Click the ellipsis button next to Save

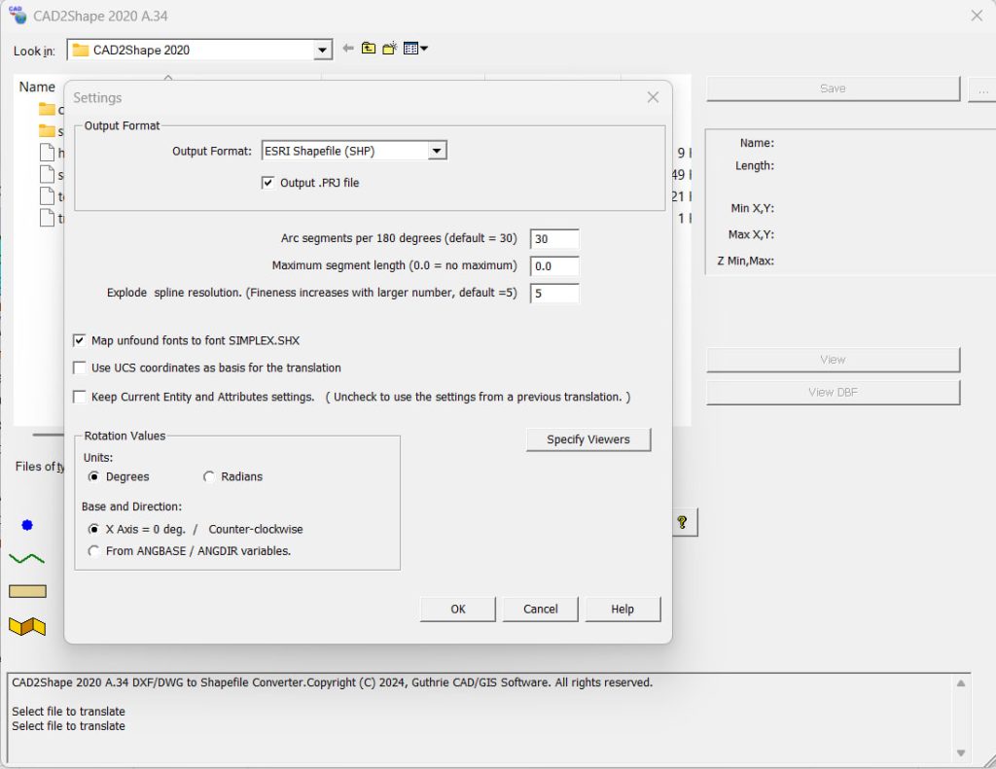[x=982, y=89]
